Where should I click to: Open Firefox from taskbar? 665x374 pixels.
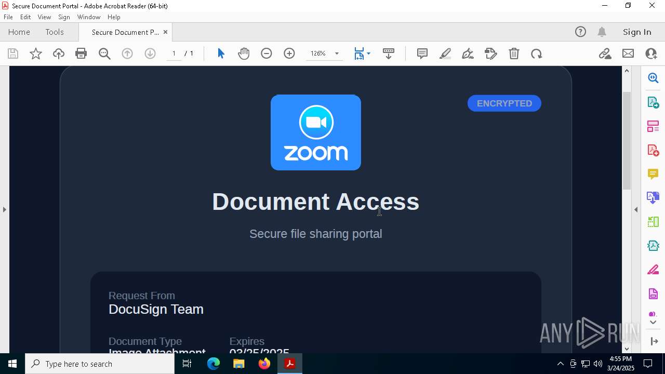pyautogui.click(x=264, y=364)
